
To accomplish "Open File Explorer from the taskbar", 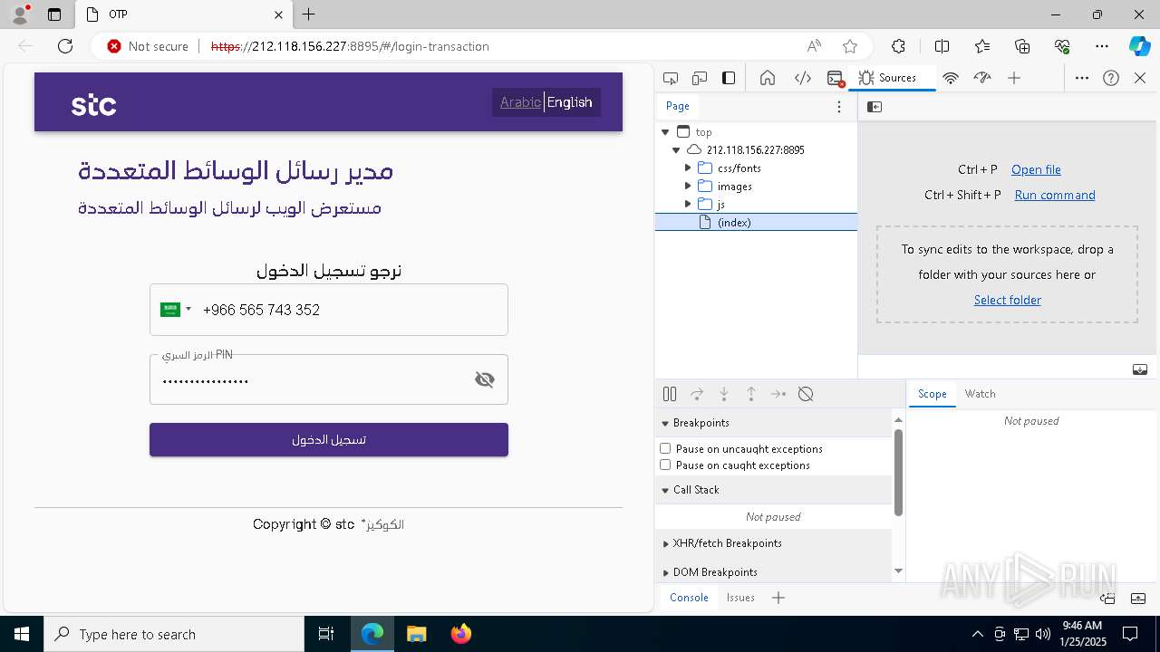I will [416, 634].
